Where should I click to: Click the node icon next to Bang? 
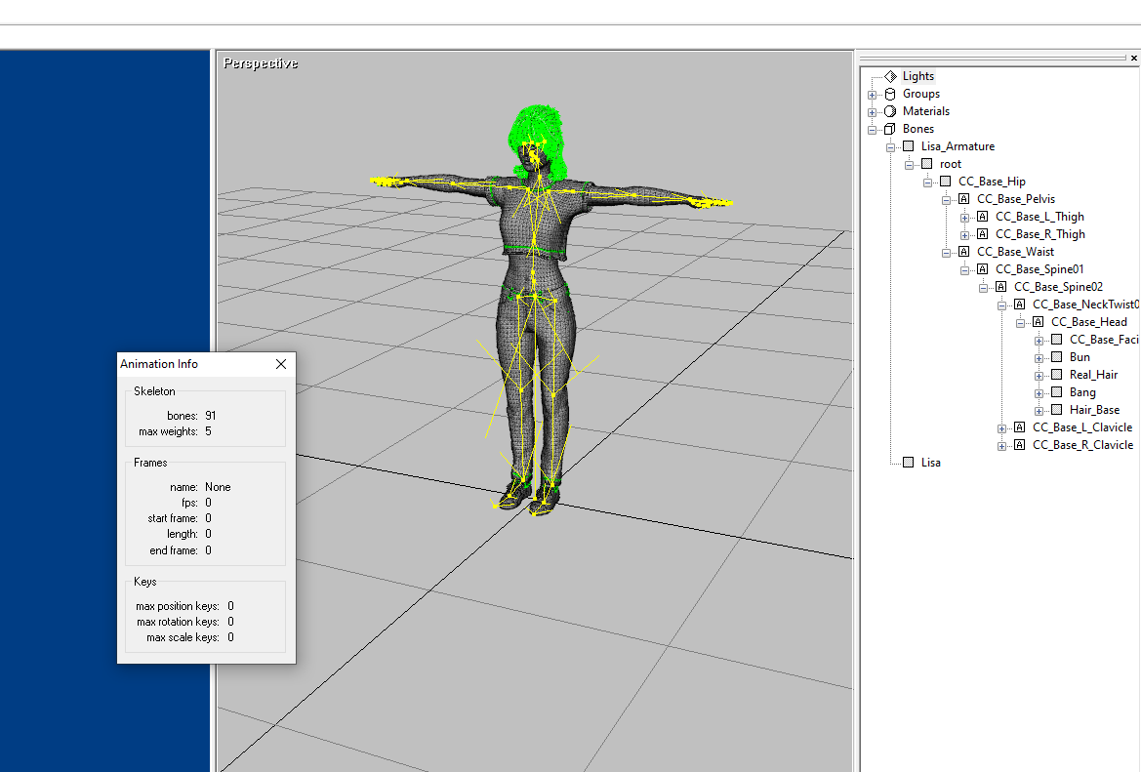1056,391
